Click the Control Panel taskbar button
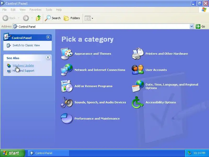Screen dimensions: 209x157 pos(49,153)
